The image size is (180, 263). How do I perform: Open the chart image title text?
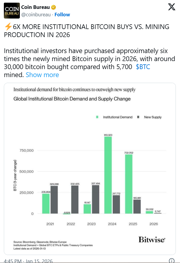75,89
